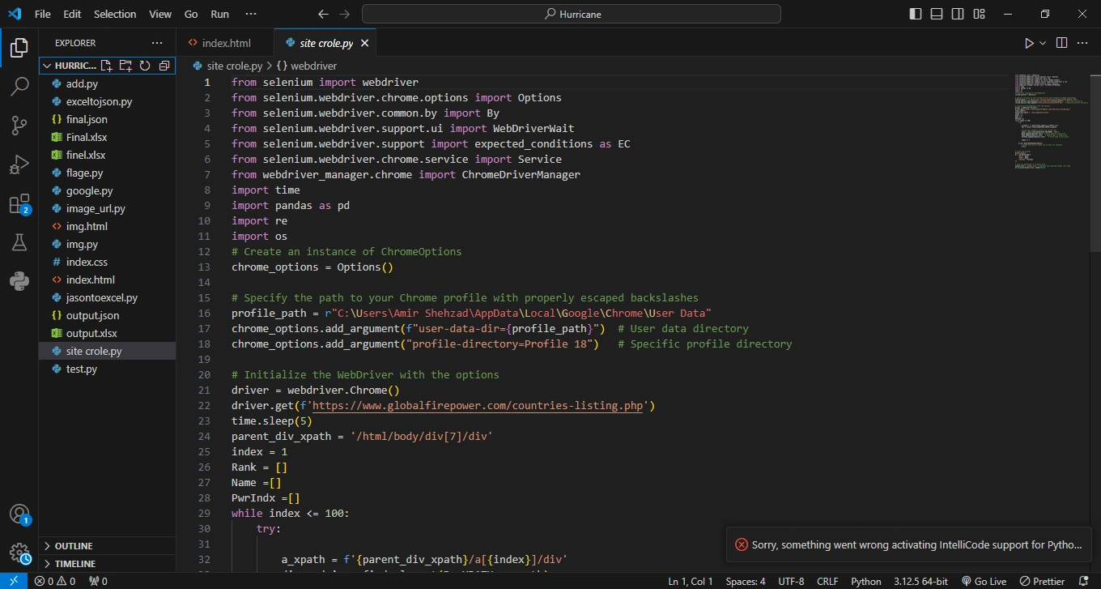The image size is (1101, 589).
Task: Click the Run Python File play button
Action: click(x=1029, y=43)
